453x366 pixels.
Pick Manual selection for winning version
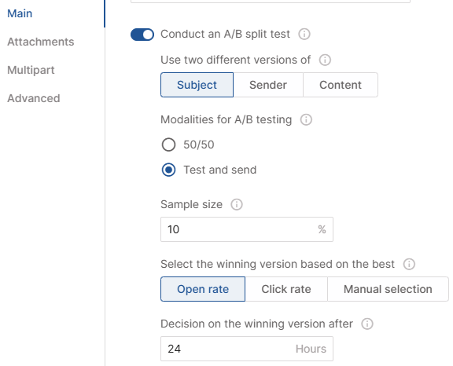[388, 289]
